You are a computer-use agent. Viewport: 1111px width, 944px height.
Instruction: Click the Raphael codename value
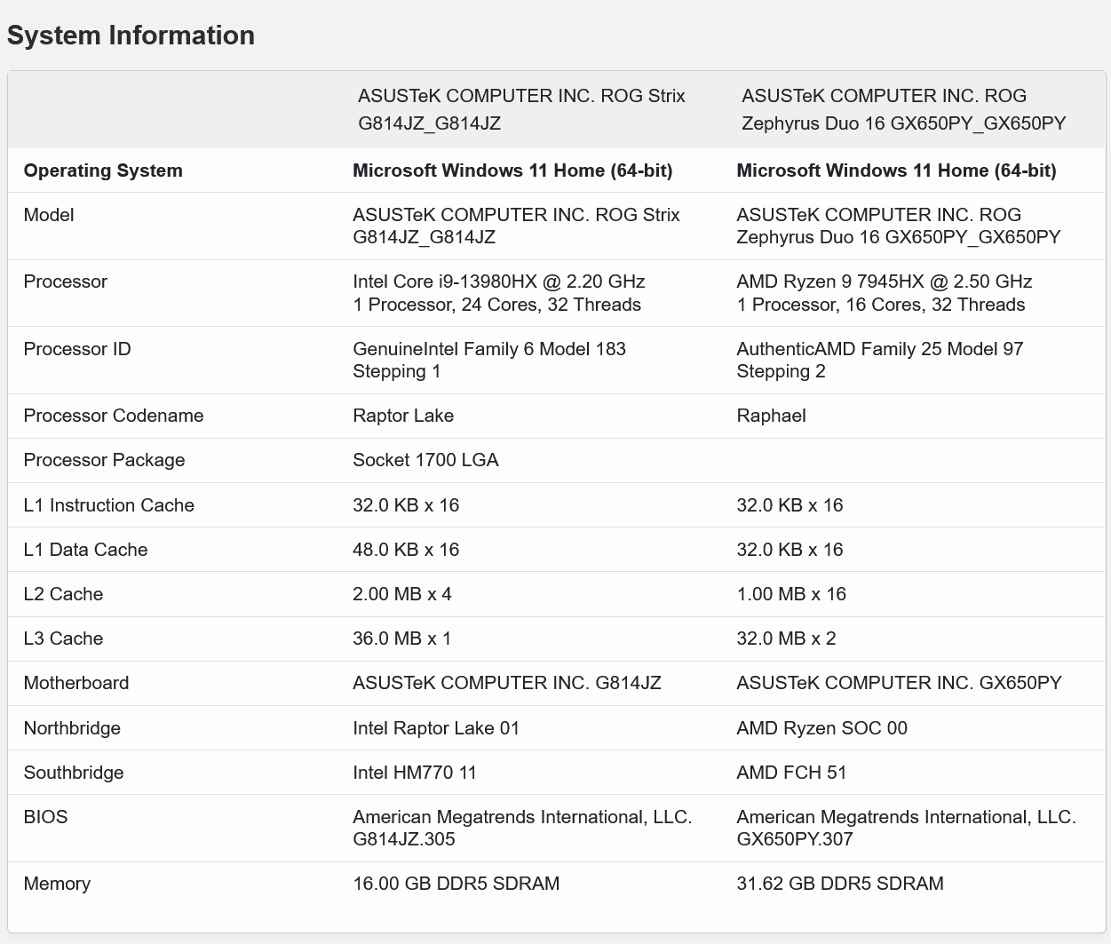pos(772,416)
